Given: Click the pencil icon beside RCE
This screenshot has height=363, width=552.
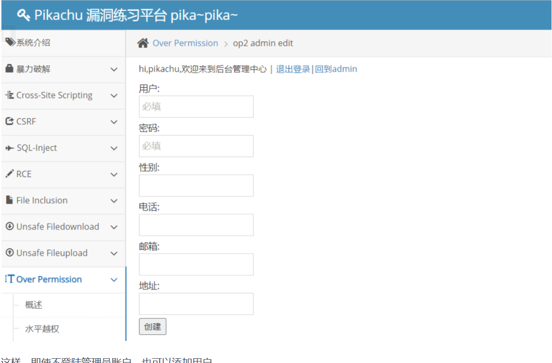Looking at the screenshot, I should point(9,174).
